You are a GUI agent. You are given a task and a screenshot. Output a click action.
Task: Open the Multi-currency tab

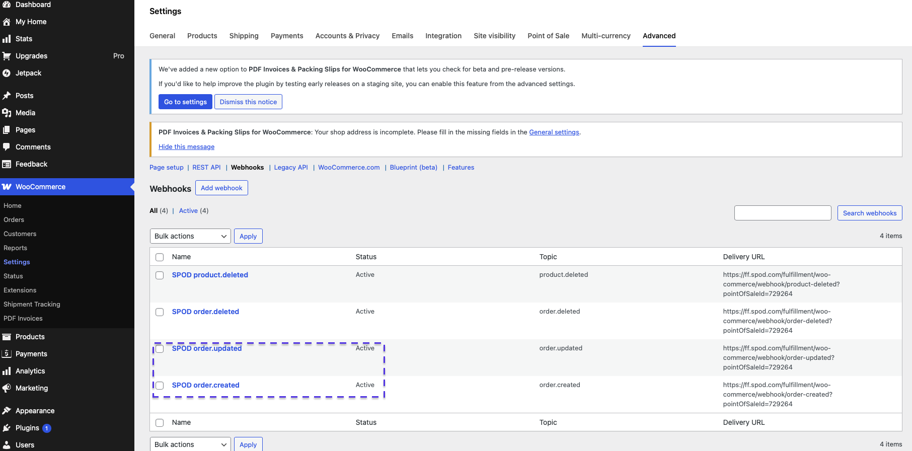pyautogui.click(x=605, y=36)
